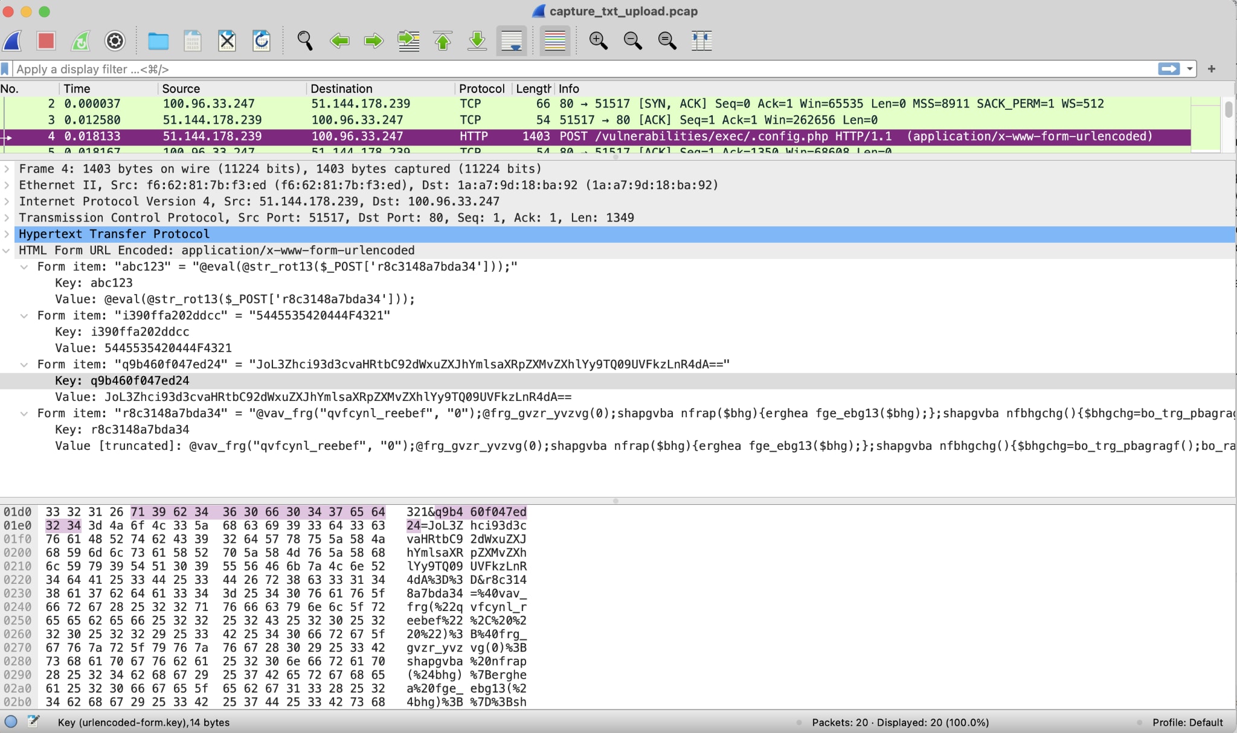Viewport: 1237px width, 733px height.
Task: Click ASCII text vaHRtbC9 in hex pane
Action: click(434, 539)
